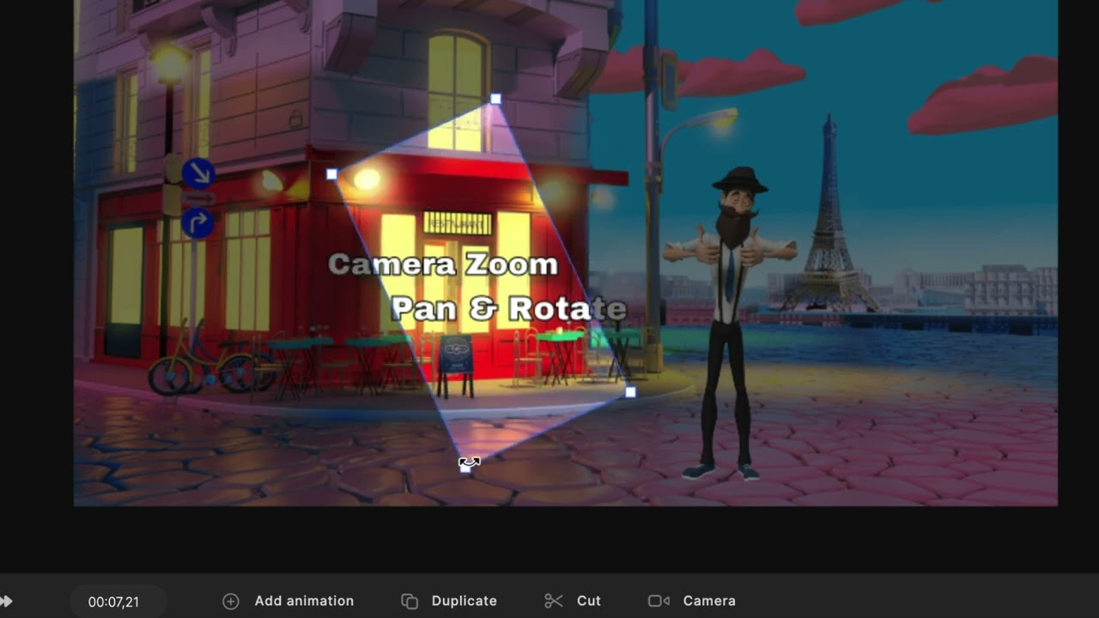Click the scissors Cut icon
This screenshot has height=618, width=1099.
click(554, 601)
